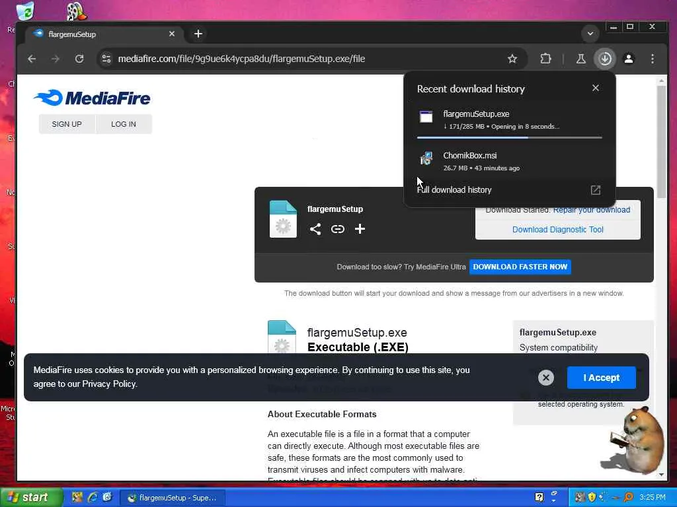677x507 pixels.
Task: Click the help question mark taskbar icon
Action: 539,498
